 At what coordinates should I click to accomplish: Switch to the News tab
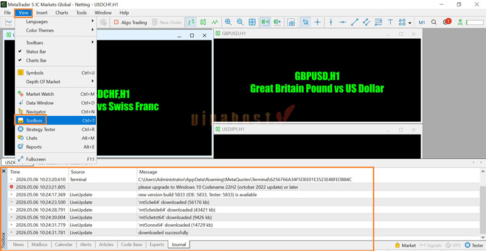point(18,244)
